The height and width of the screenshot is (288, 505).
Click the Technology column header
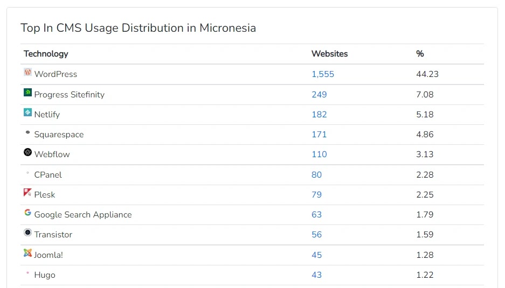(46, 54)
